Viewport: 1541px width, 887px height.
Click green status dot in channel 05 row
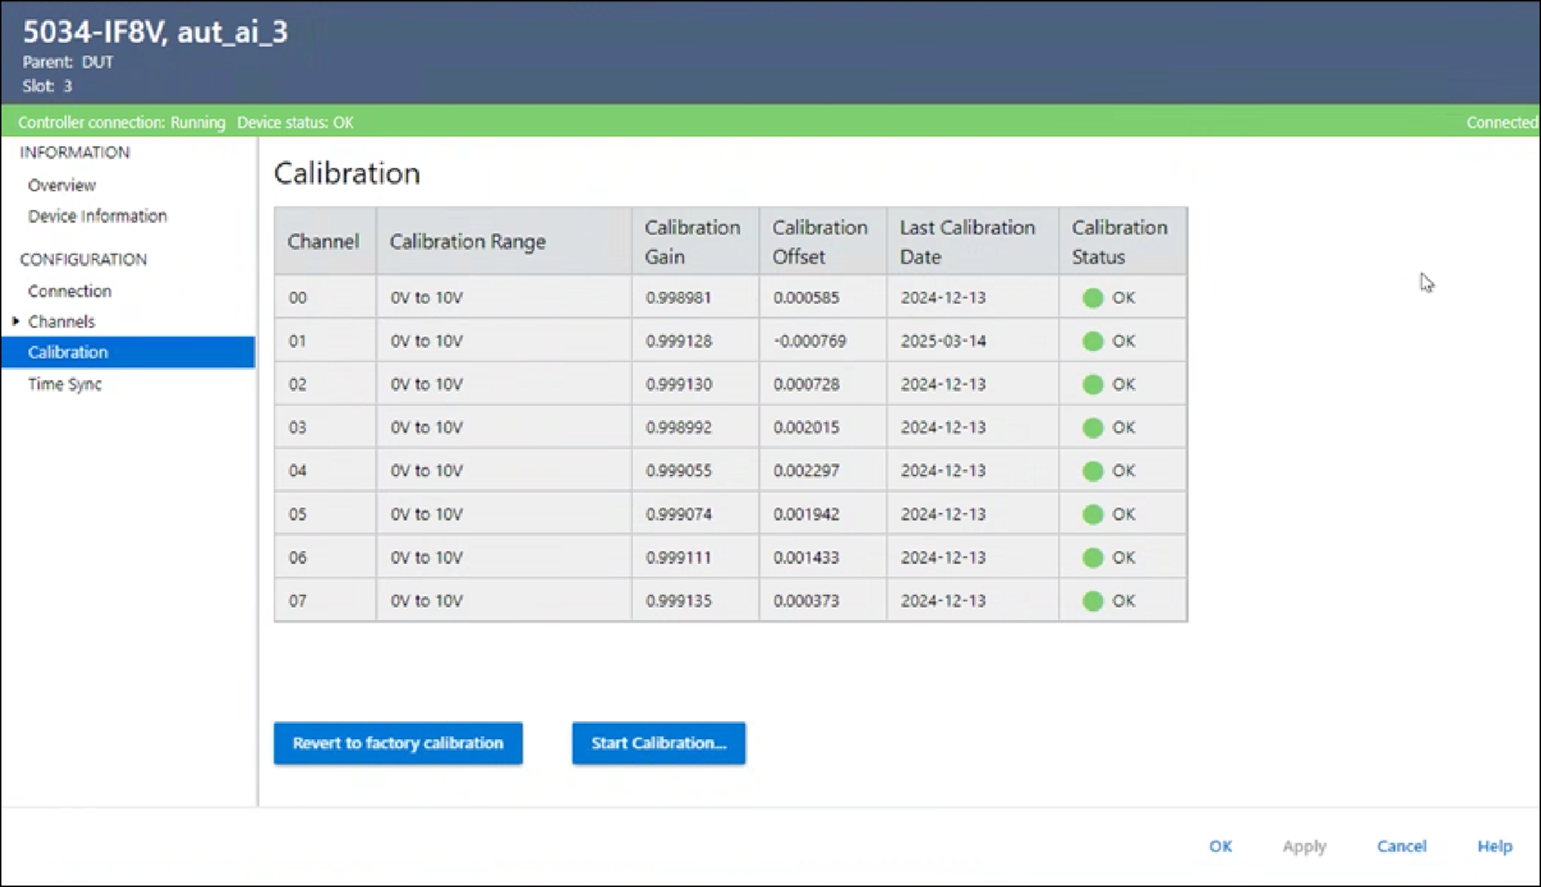point(1092,514)
